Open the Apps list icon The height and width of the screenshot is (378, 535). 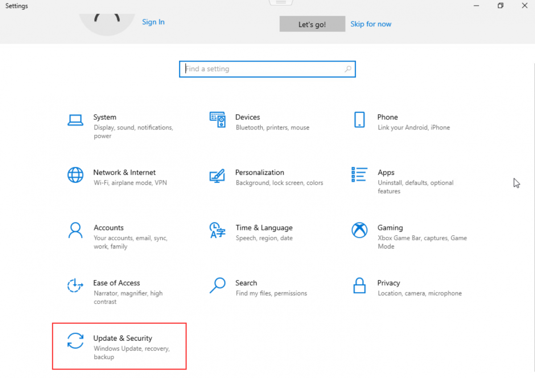tap(359, 174)
